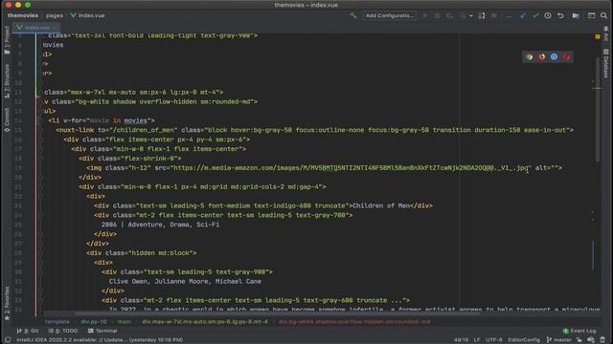Click the Run with Coverage icon
The height and width of the screenshot is (344, 613).
pyautogui.click(x=450, y=15)
